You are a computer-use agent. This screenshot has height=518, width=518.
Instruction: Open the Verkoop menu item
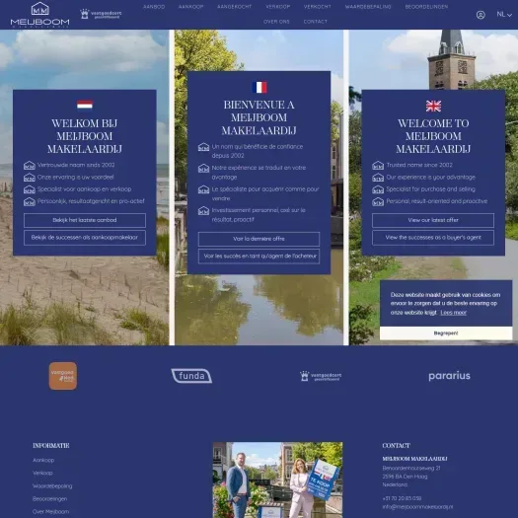pos(278,7)
